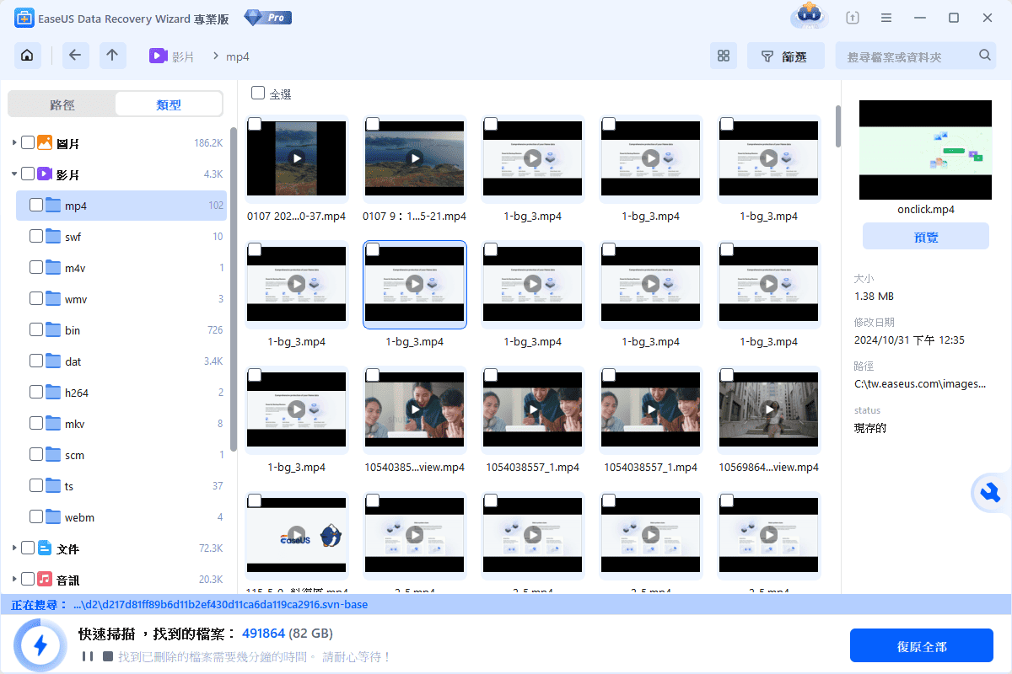
Task: Stop the scan
Action: click(107, 656)
